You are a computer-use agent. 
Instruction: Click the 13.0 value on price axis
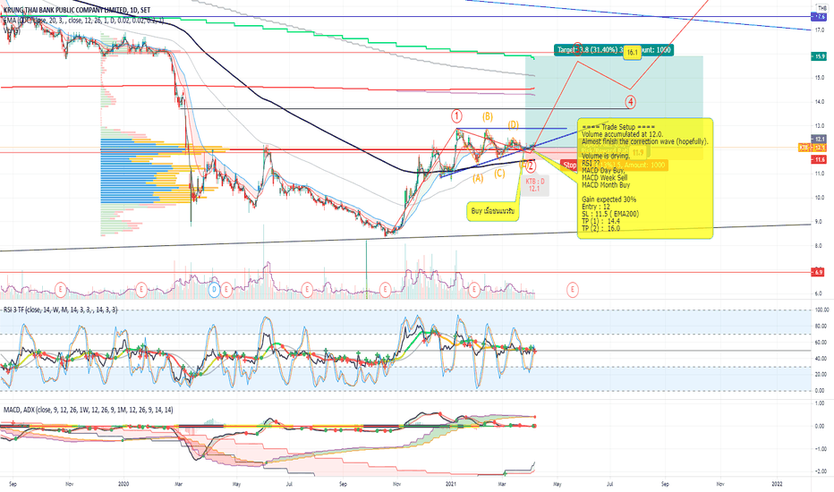pos(820,126)
